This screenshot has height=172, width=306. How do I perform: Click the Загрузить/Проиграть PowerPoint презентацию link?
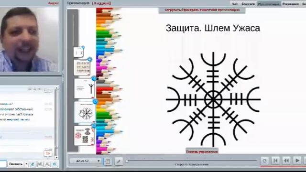point(202,10)
